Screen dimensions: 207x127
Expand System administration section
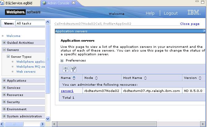click(4, 116)
